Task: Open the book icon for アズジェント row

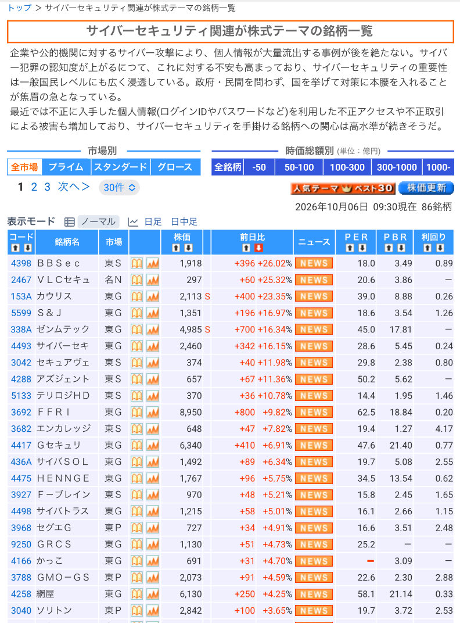Action: 136,379
